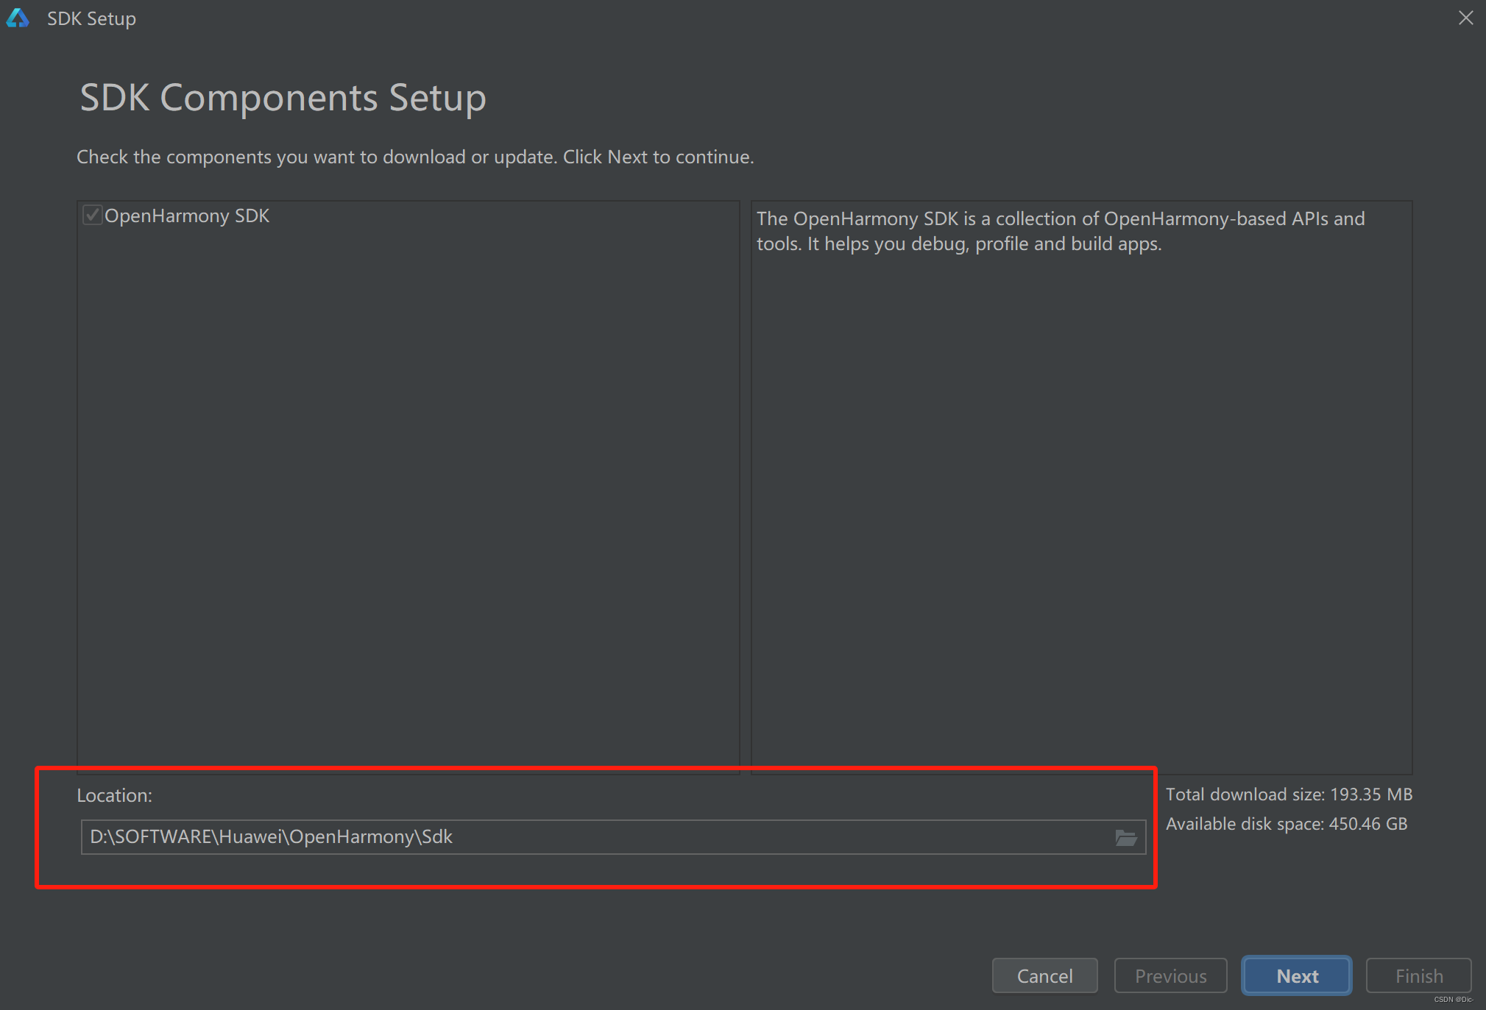Click the close button icon top right
Viewport: 1486px width, 1010px height.
1465,18
